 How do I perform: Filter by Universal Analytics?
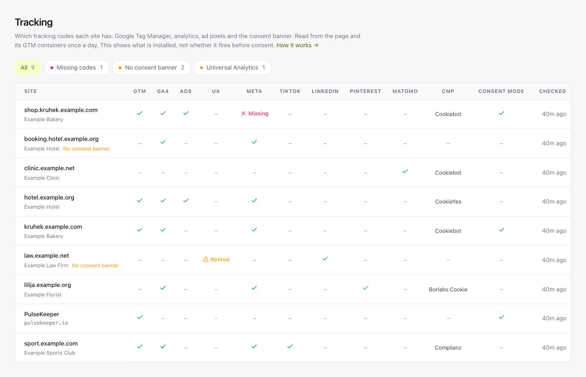click(233, 68)
